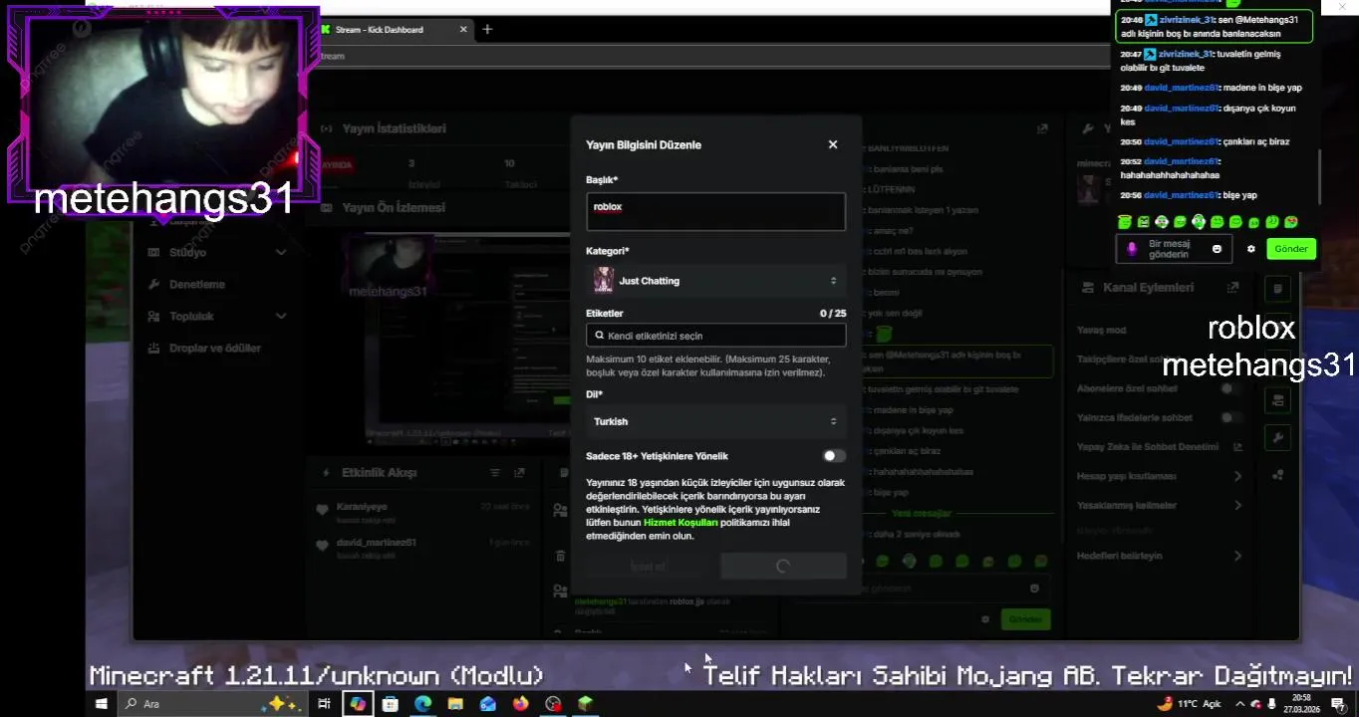The height and width of the screenshot is (717, 1359).
Task: Click the wrench icon in right rail
Action: coord(1277,437)
